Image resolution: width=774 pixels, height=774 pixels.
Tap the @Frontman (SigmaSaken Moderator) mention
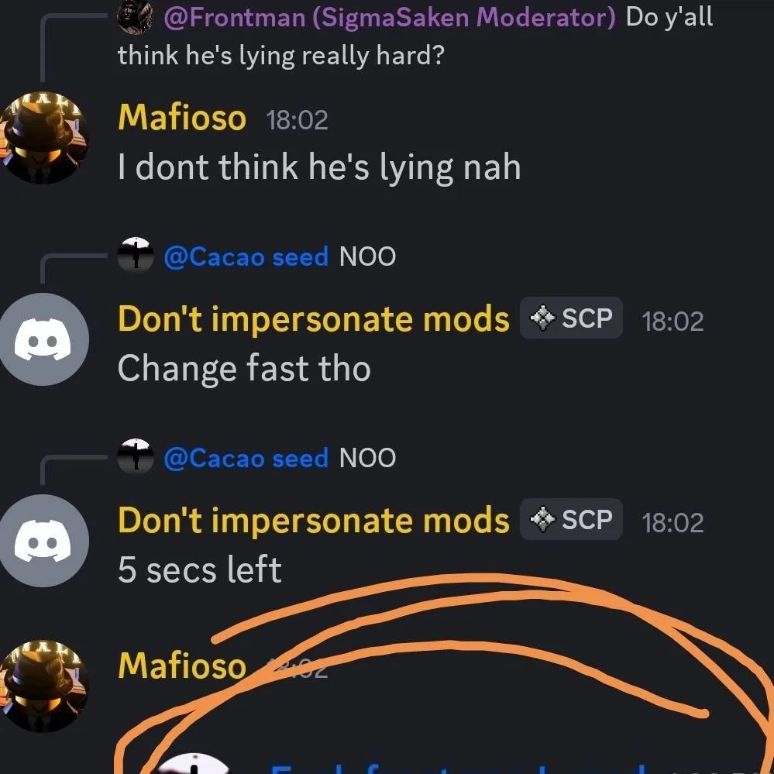390,18
